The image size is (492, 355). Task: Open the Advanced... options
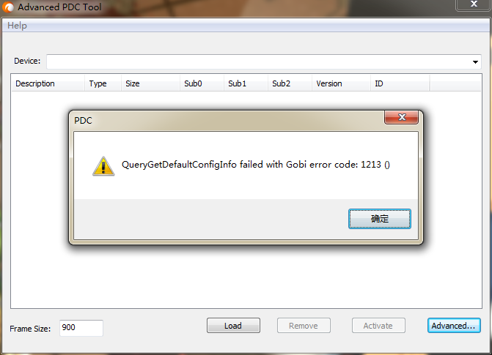click(x=454, y=326)
